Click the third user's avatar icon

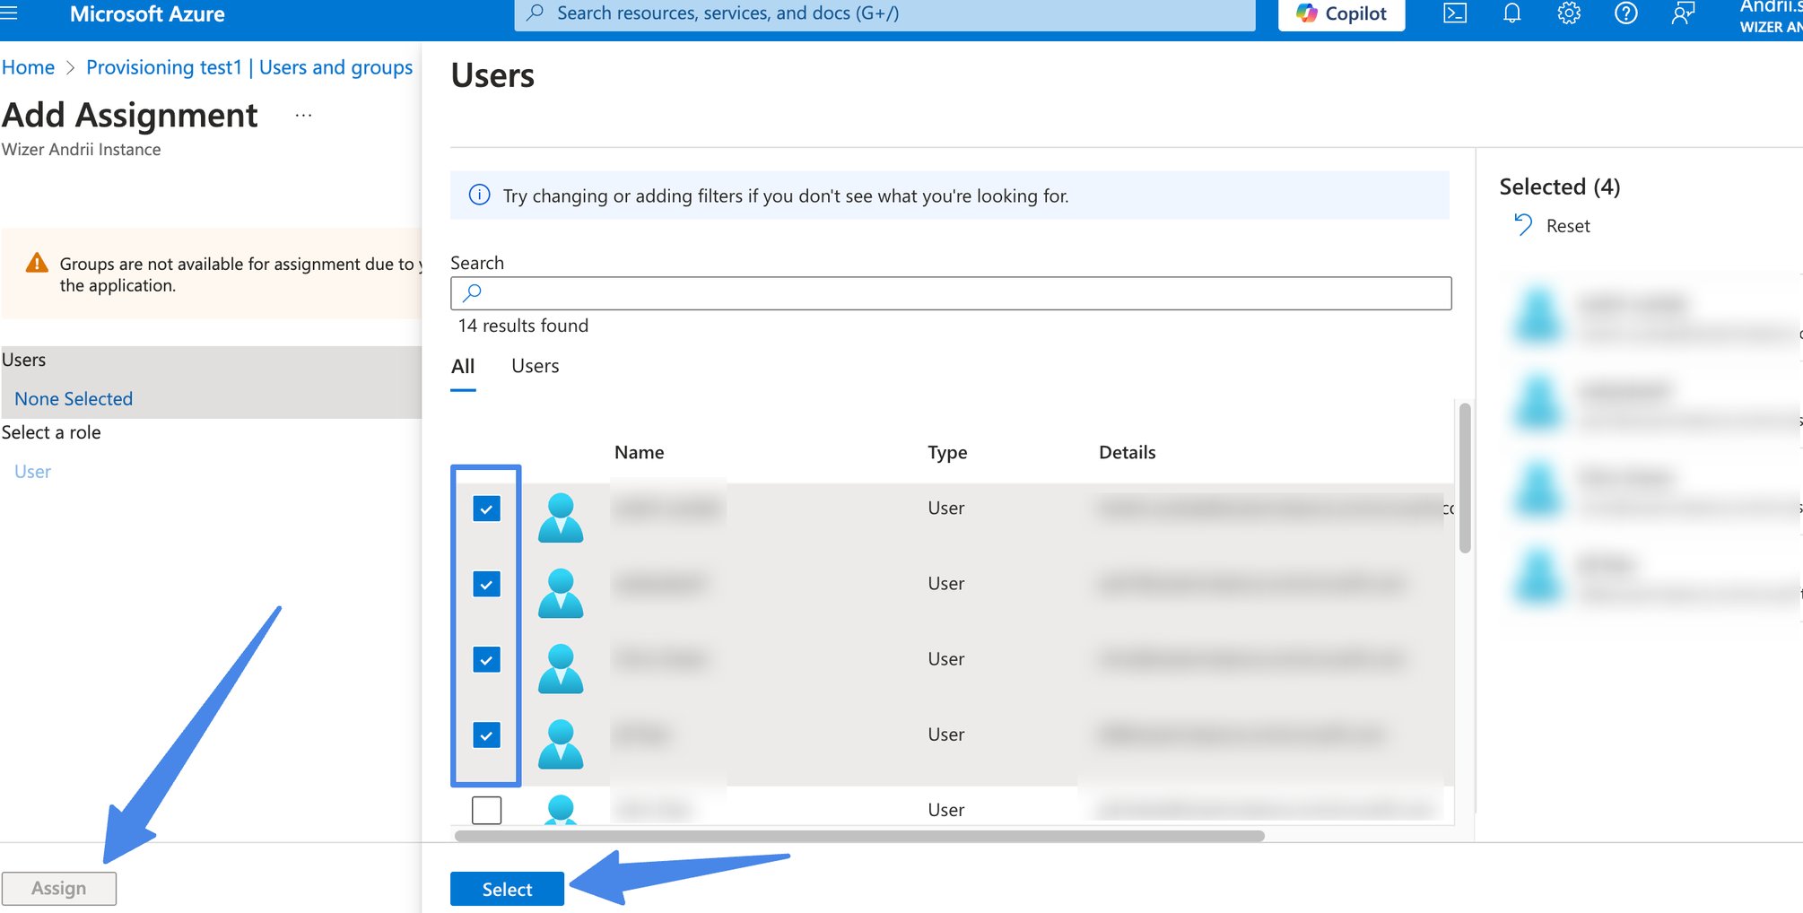coord(561,668)
